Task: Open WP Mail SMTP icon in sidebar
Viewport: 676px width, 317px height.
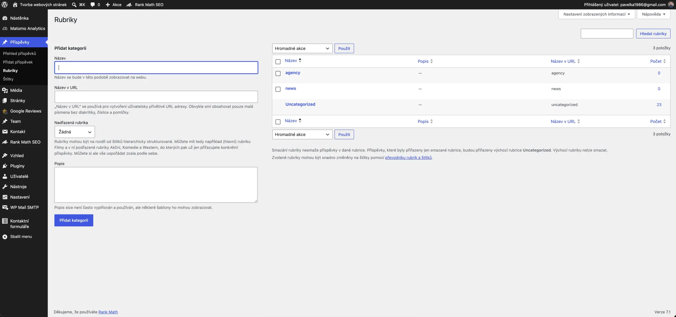Action: click(x=5, y=207)
